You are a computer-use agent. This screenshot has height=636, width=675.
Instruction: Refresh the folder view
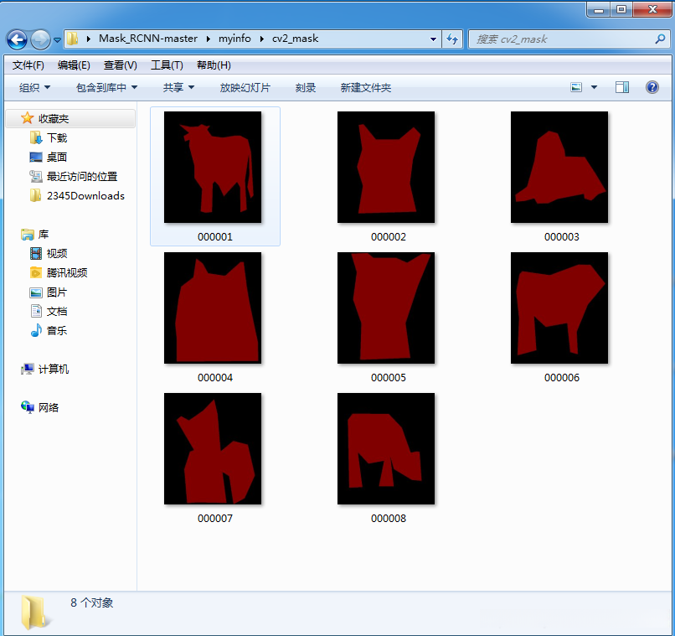click(x=452, y=39)
